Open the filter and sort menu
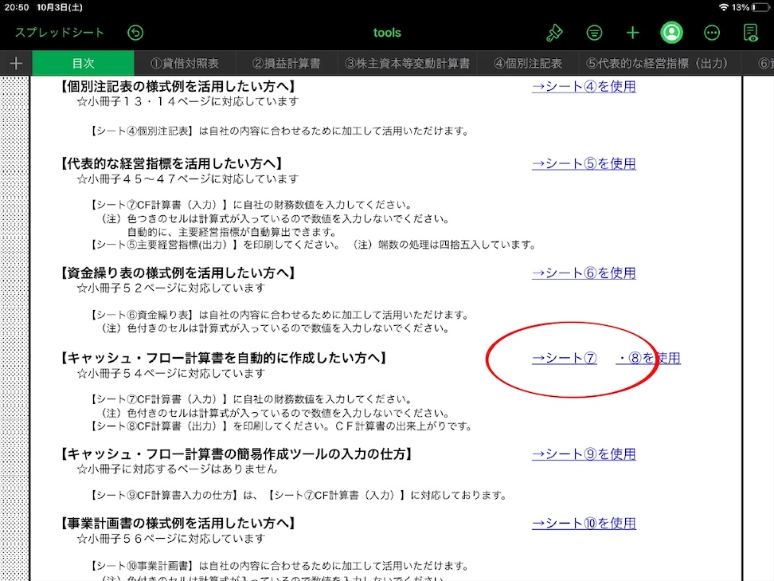This screenshot has width=774, height=581. (594, 33)
